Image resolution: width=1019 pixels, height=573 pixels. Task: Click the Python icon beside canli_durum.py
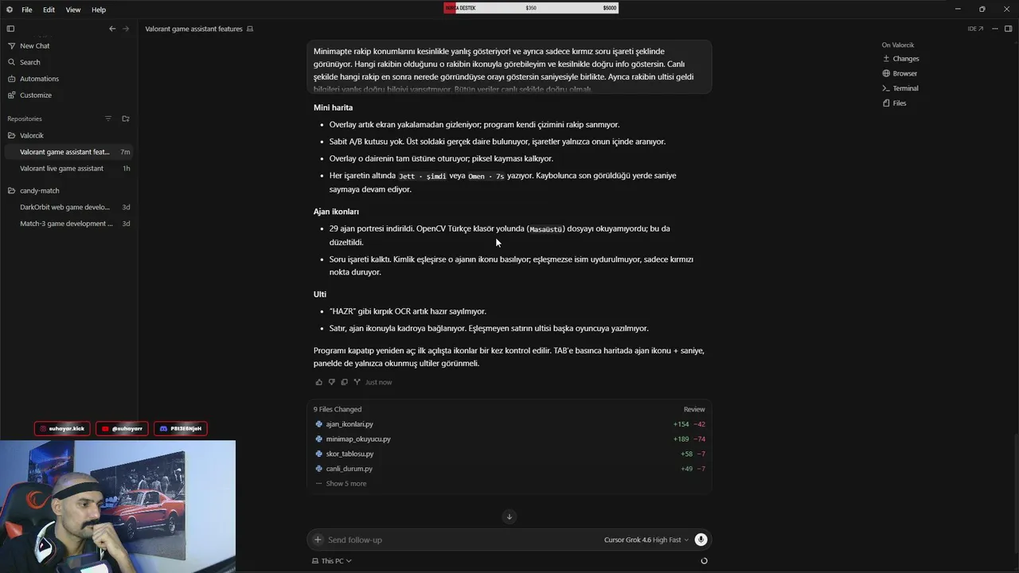click(319, 469)
